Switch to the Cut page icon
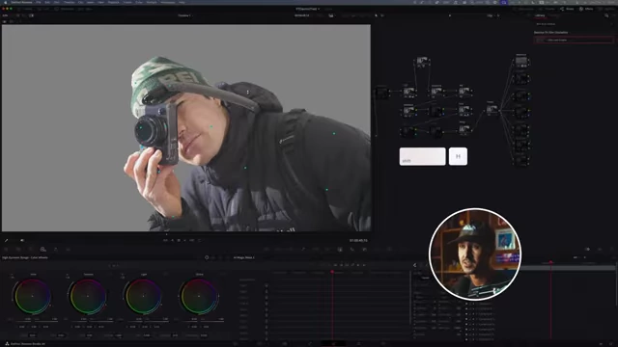The width and height of the screenshot is (618, 347). (260, 344)
